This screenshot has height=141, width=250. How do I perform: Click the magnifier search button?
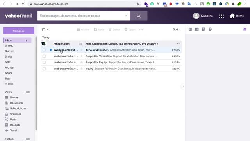pyautogui.click(x=139, y=16)
